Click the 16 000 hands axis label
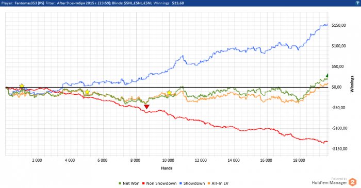 [266, 160]
